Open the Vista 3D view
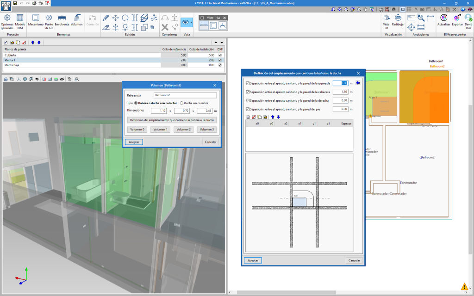 [x=386, y=21]
